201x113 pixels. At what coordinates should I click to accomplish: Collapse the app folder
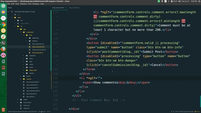(18, 29)
